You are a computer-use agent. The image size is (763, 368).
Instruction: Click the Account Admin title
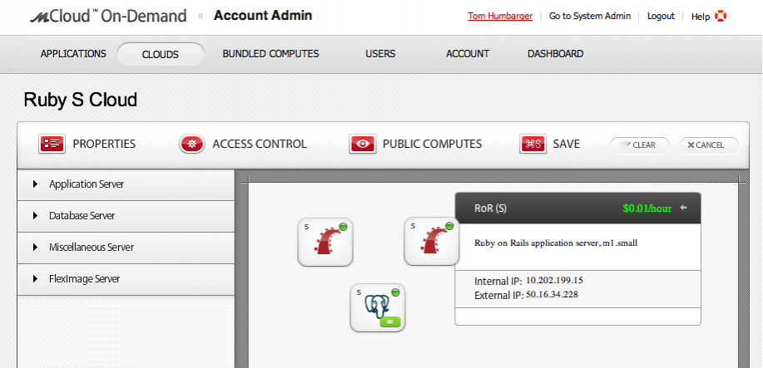point(263,16)
